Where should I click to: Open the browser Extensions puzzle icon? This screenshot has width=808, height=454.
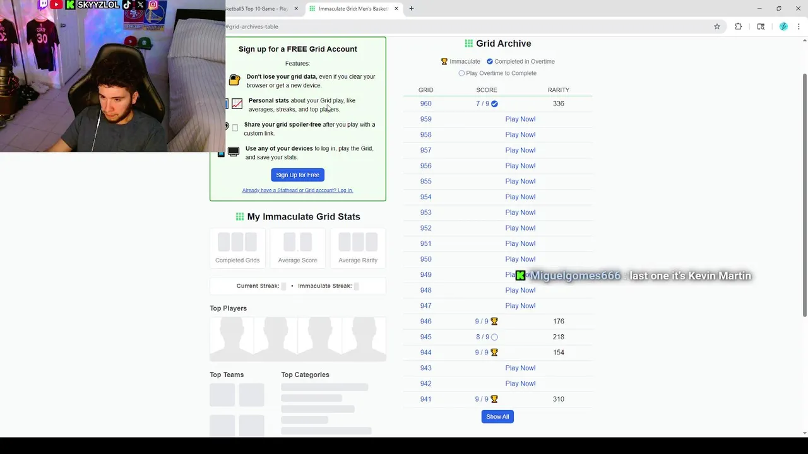(x=739, y=26)
